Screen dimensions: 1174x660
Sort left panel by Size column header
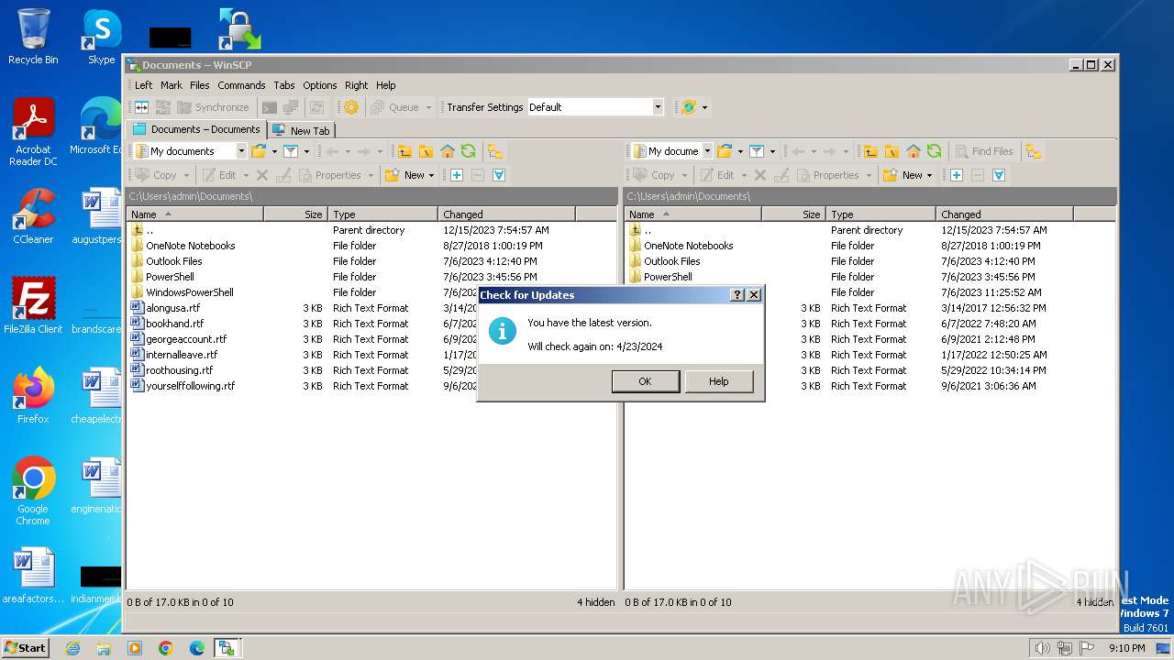[x=295, y=214]
